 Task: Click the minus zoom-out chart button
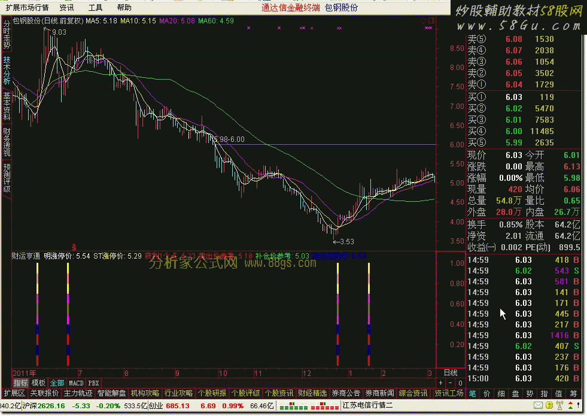click(x=451, y=383)
